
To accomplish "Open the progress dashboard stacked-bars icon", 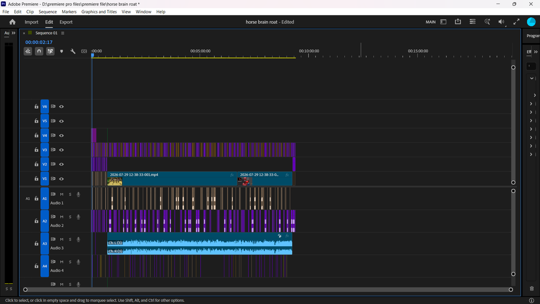I will click(x=472, y=22).
